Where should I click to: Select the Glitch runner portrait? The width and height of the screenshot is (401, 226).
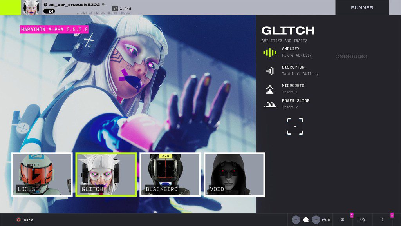[x=106, y=174]
